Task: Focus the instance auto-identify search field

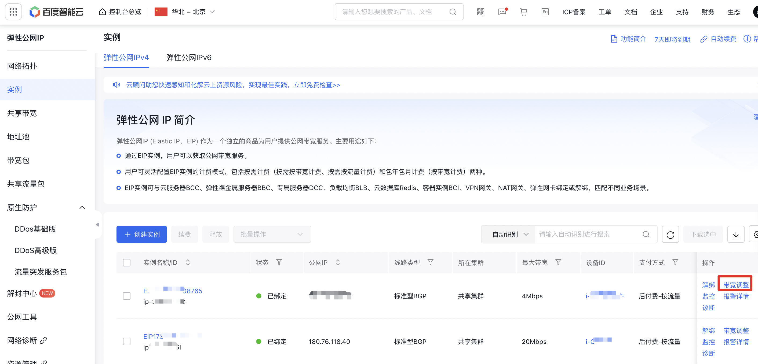Action: click(x=596, y=235)
